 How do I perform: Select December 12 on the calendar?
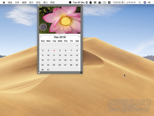tap(60, 55)
